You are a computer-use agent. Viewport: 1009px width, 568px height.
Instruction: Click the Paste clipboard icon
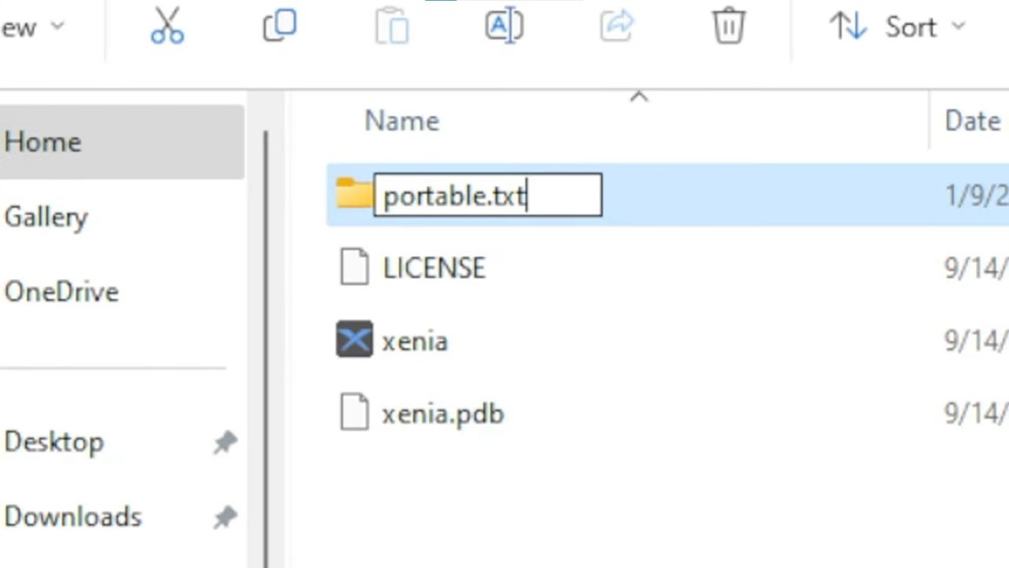391,26
